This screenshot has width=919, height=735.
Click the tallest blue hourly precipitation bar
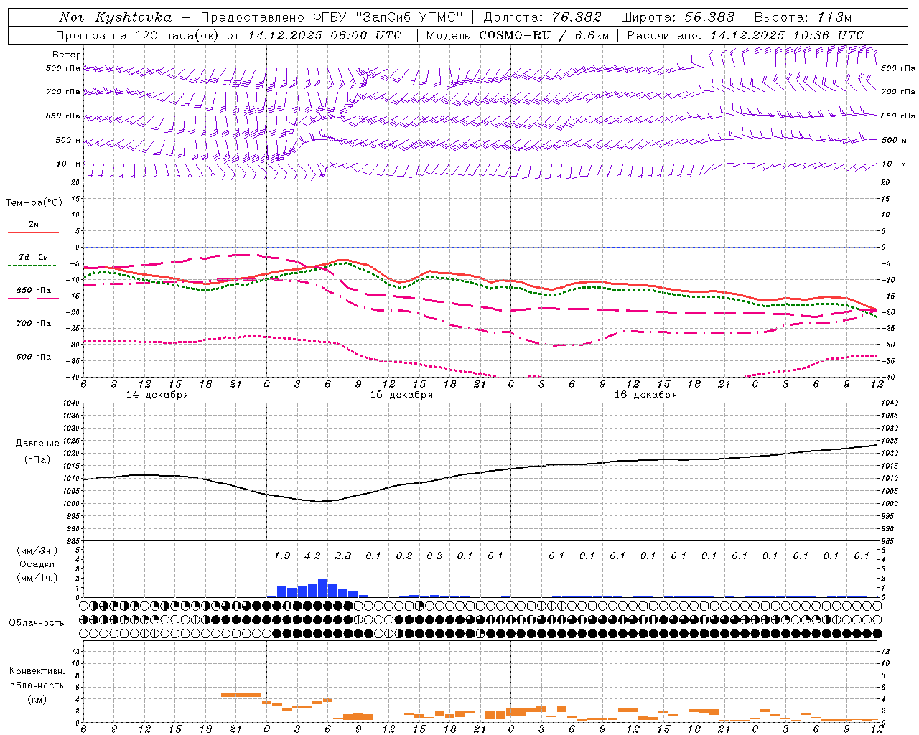click(323, 588)
